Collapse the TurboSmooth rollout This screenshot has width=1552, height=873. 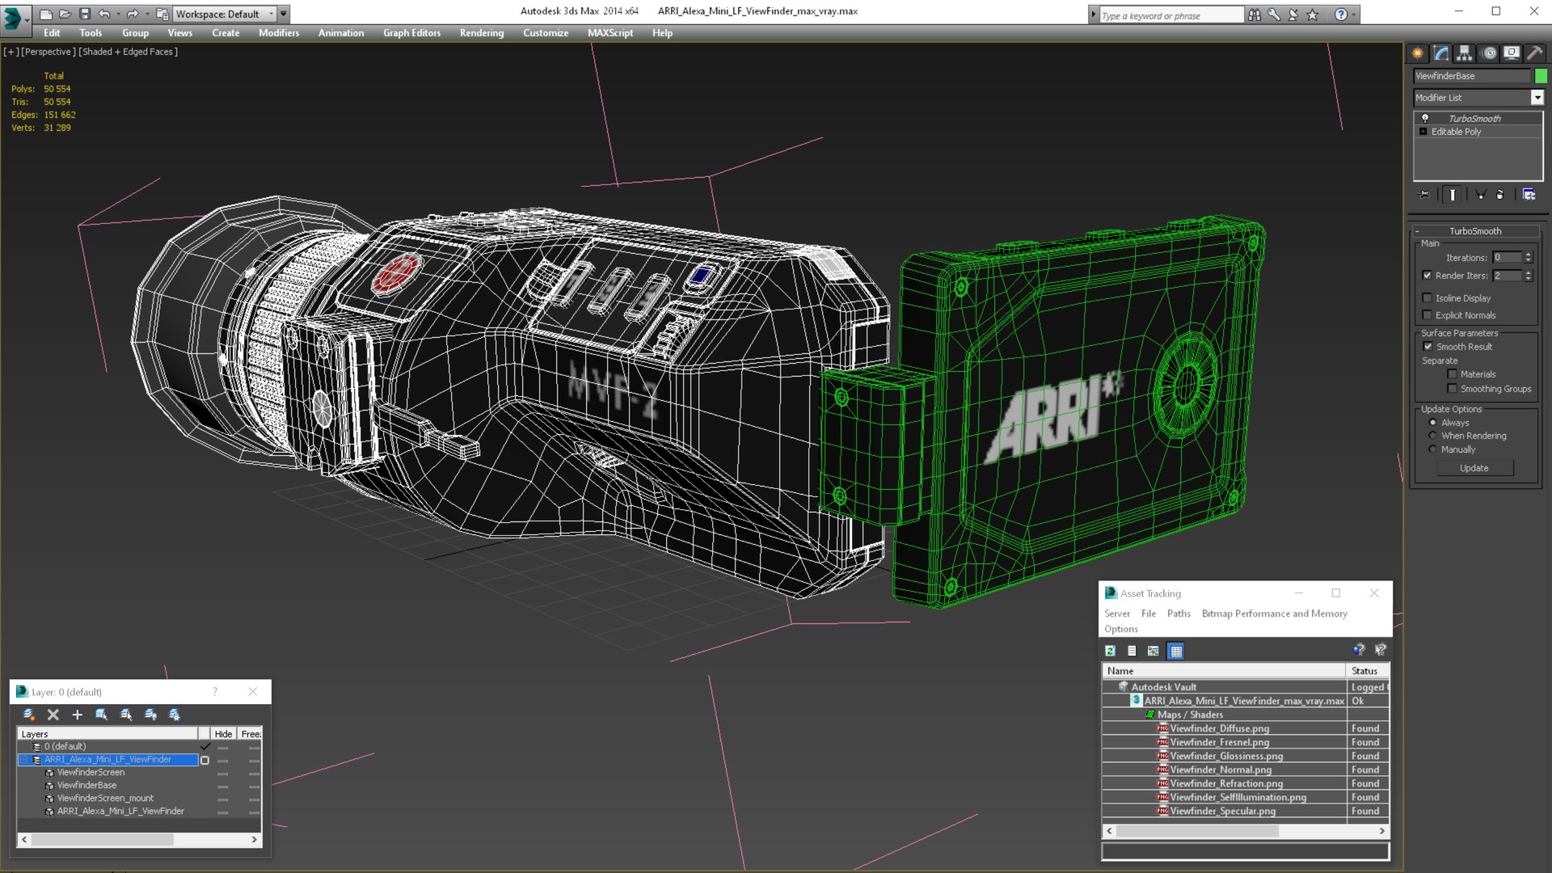pos(1417,231)
